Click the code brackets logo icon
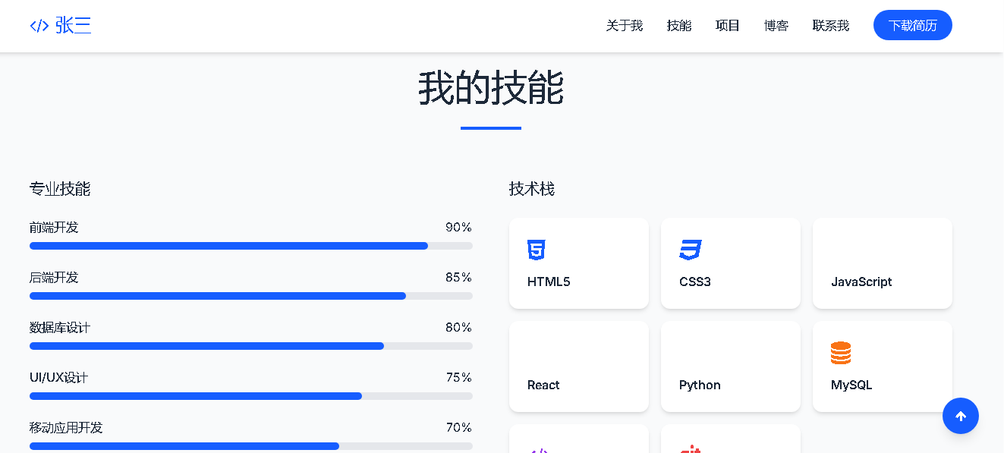The height and width of the screenshot is (453, 1004). tap(39, 26)
